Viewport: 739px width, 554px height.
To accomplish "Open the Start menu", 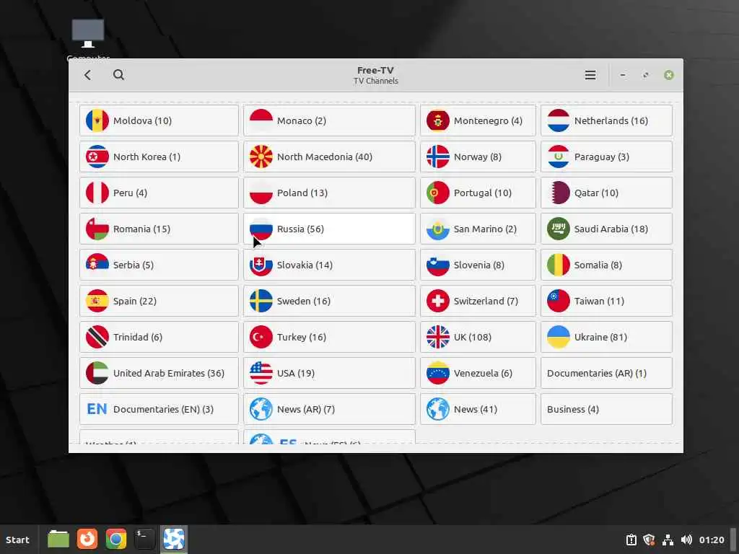I will click(x=18, y=540).
